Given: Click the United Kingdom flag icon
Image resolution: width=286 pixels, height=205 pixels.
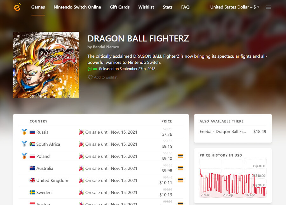Looking at the screenshot, I should 32,180.
